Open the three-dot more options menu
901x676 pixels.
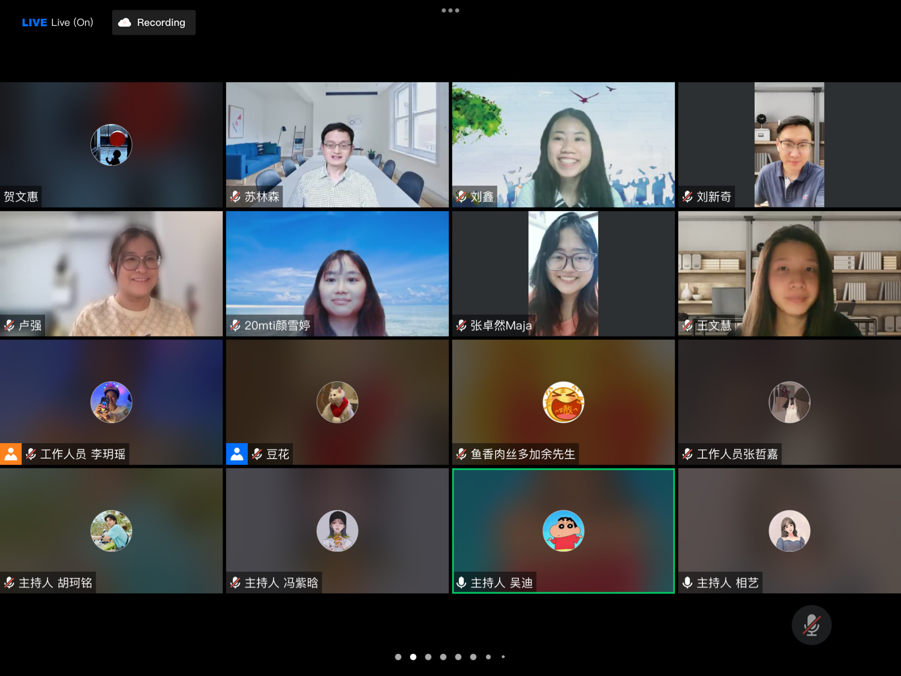coord(450,10)
